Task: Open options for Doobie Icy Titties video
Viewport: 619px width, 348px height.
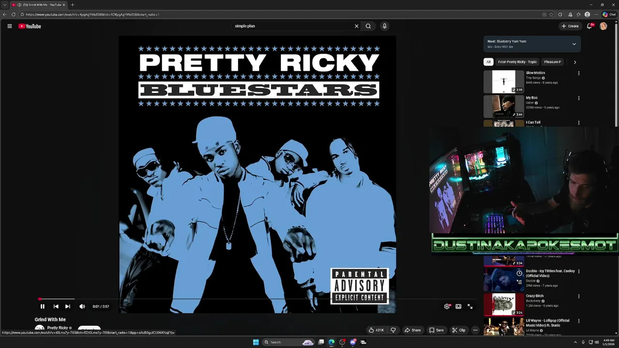Action: [x=578, y=272]
